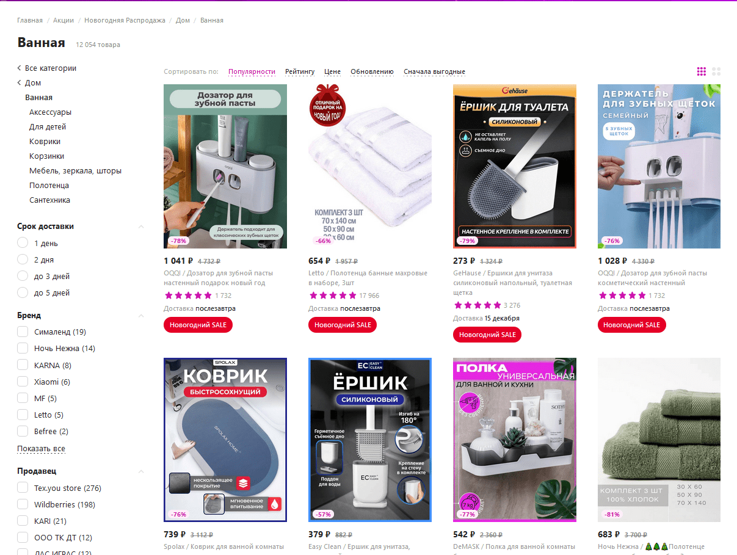The width and height of the screenshot is (737, 555).
Task: Click the back arrow beside 'Все категории'
Action: 19,68
